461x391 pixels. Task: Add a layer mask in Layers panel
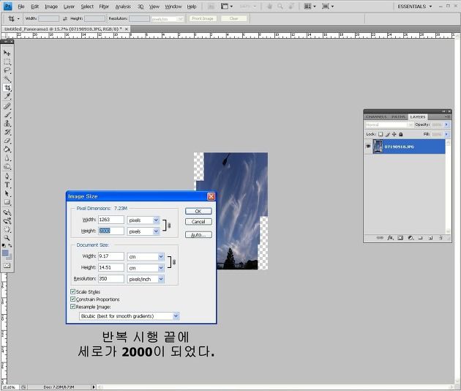400,238
